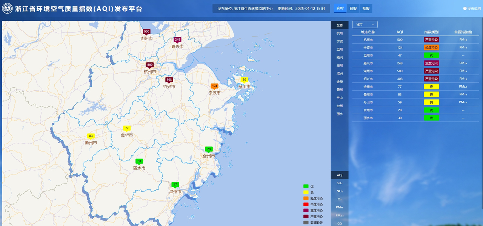
Task: Click the green 优 legend swatch
Action: (x=306, y=186)
